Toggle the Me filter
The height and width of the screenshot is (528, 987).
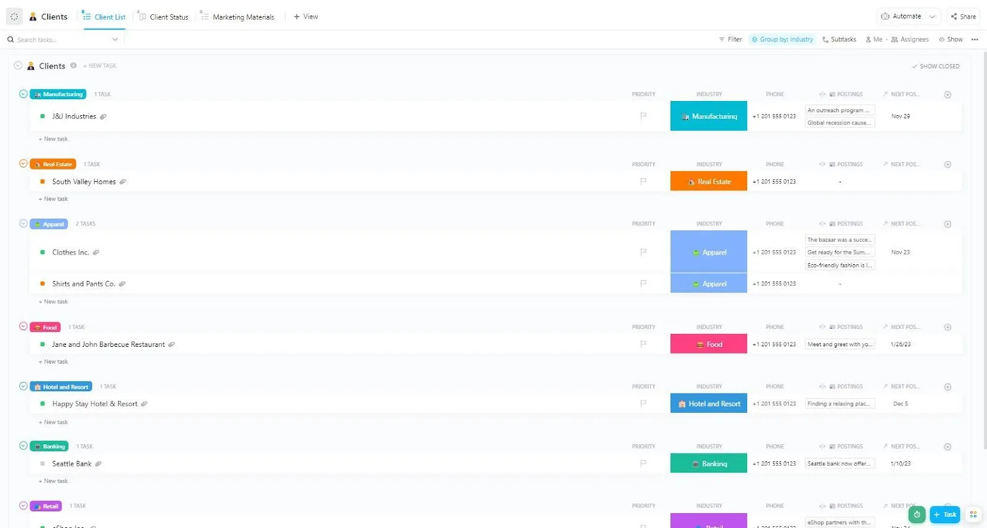point(874,39)
